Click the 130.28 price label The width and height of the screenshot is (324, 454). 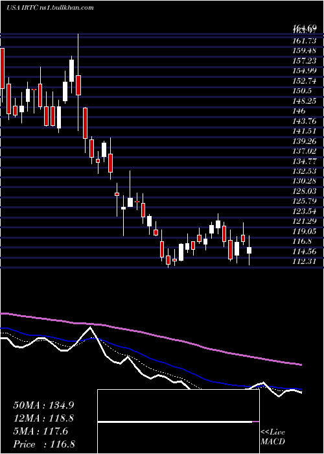(305, 181)
